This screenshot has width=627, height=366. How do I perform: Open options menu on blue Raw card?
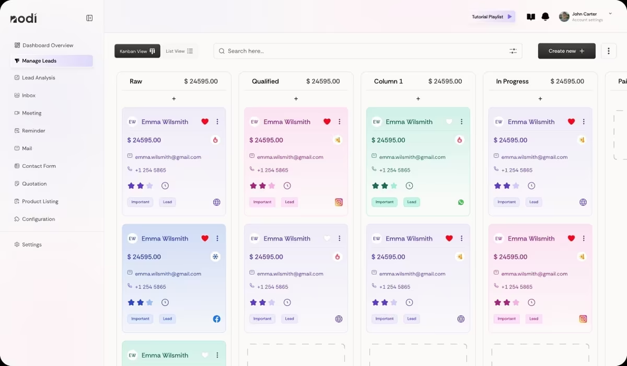click(217, 238)
